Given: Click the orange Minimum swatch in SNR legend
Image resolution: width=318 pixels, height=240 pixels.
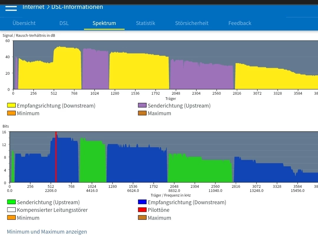Looking at the screenshot, I should click(11, 113).
